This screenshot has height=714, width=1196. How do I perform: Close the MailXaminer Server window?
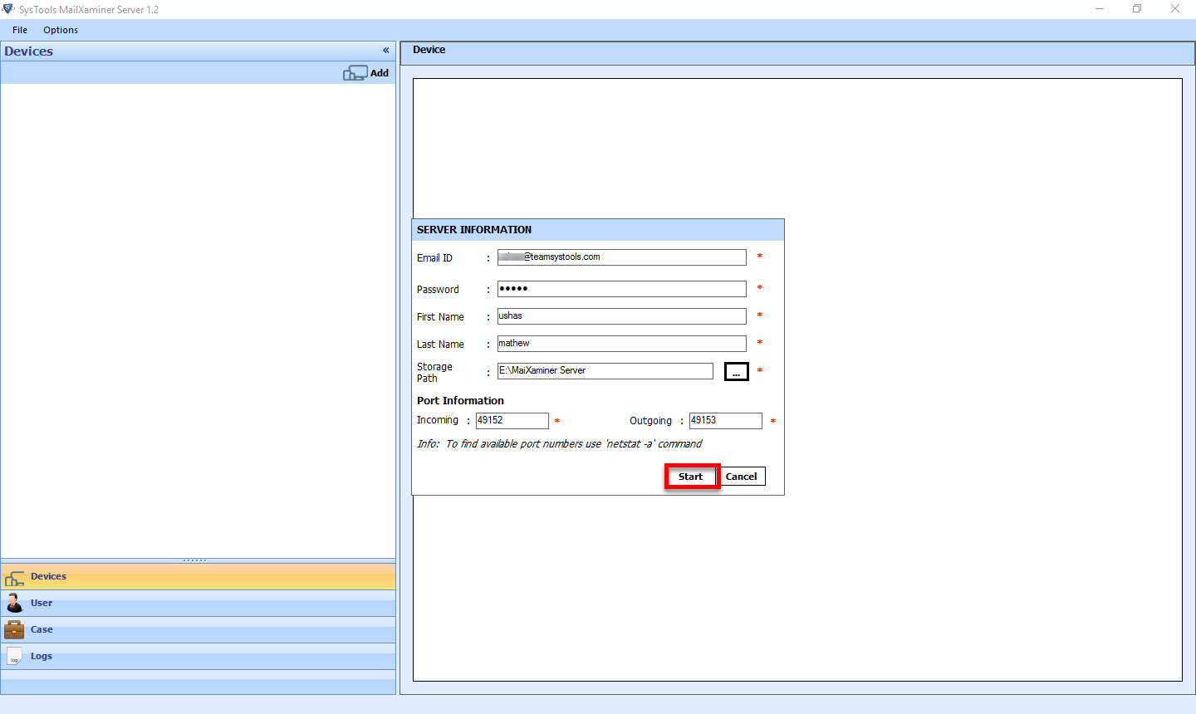click(1175, 9)
